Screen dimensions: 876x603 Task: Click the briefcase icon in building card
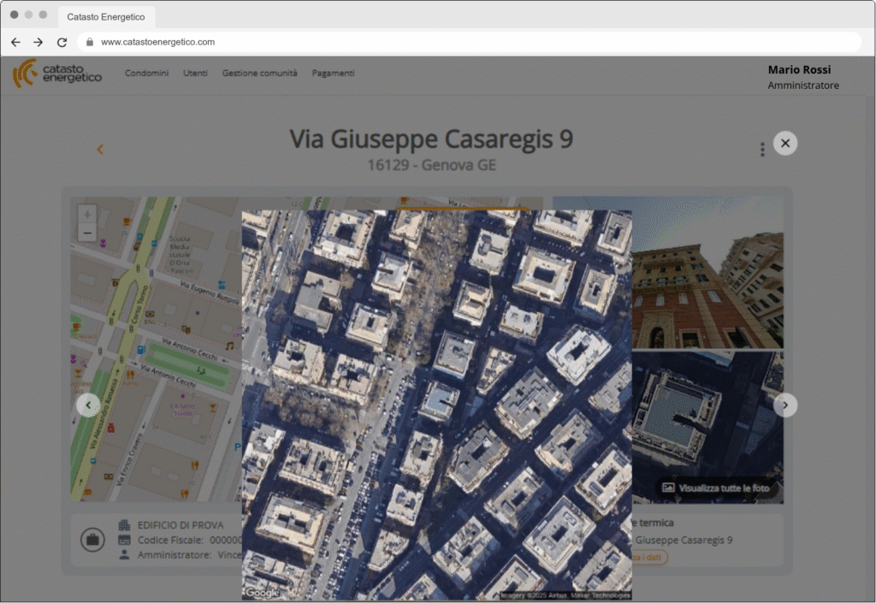point(92,540)
